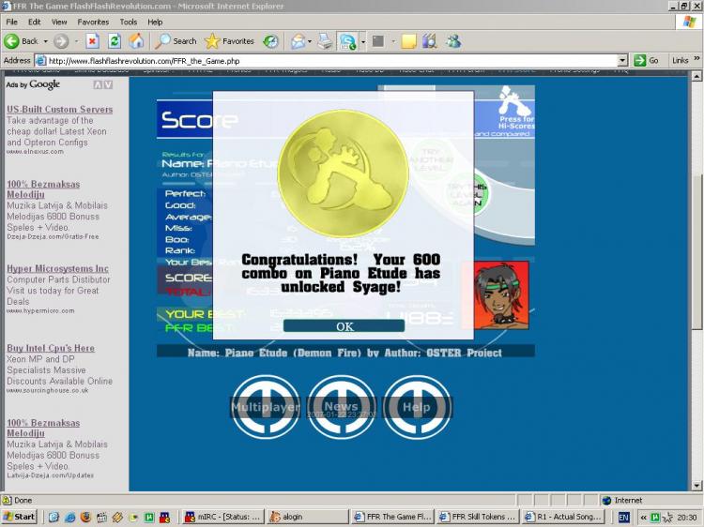Expand the Links toolbar chevron
The height and width of the screenshot is (527, 704).
(696, 60)
